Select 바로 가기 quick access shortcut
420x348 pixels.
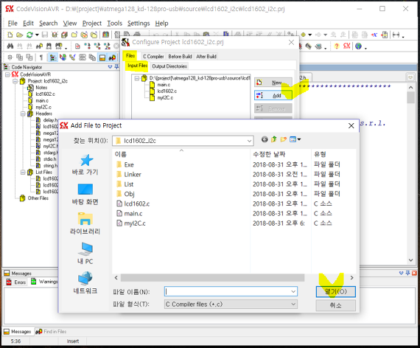[85, 165]
